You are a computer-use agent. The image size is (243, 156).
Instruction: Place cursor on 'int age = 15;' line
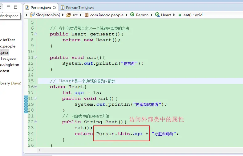(x=82, y=92)
